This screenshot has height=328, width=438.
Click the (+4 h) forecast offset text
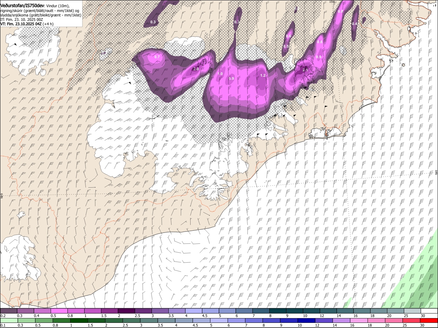click(x=48, y=24)
